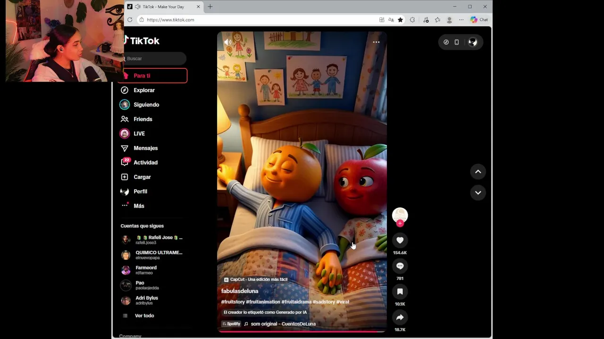The height and width of the screenshot is (339, 604).
Task: Click the El creador lo etiquetó IA label
Action: pos(265,313)
